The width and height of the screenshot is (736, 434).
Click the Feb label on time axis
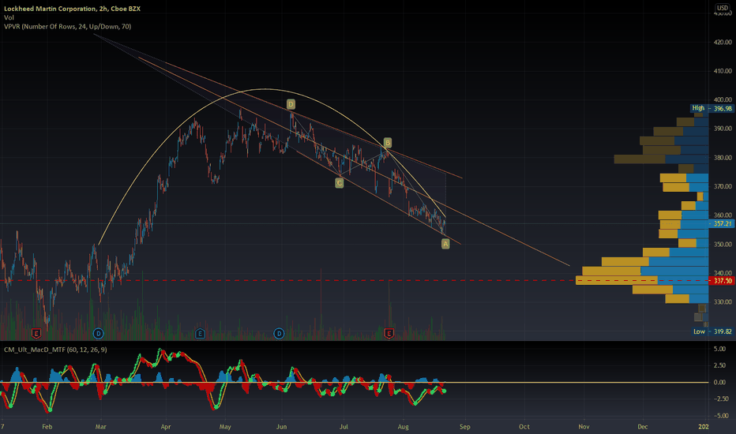(x=47, y=426)
